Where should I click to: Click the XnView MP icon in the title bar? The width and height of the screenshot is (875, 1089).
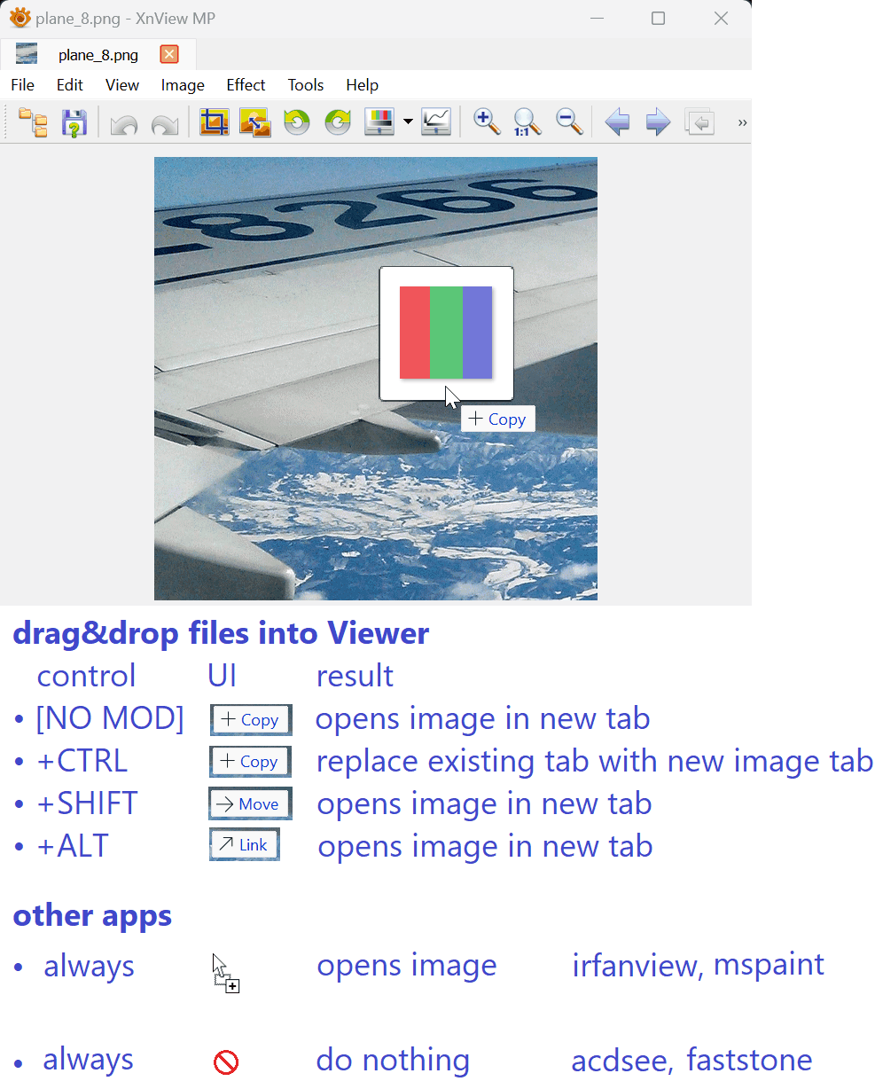coord(20,18)
